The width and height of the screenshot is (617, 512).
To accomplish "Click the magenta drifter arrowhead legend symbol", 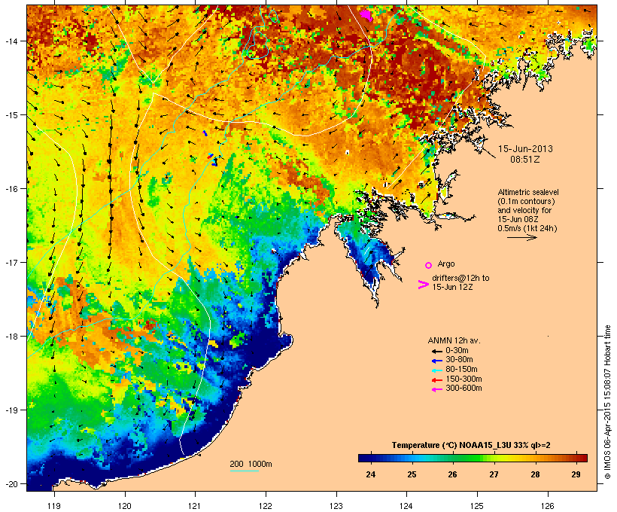I will [x=423, y=285].
